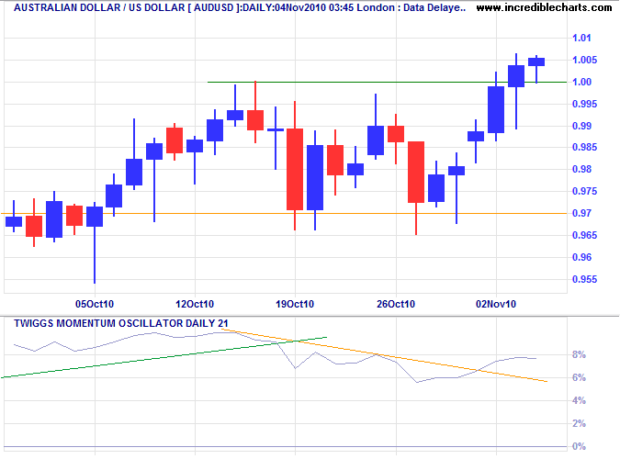This screenshot has width=620, height=459.
Task: Select the green resistance line at 1.00
Action: tap(388, 83)
